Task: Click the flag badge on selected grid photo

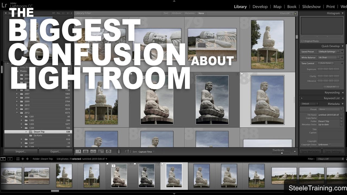Action: click(242, 74)
